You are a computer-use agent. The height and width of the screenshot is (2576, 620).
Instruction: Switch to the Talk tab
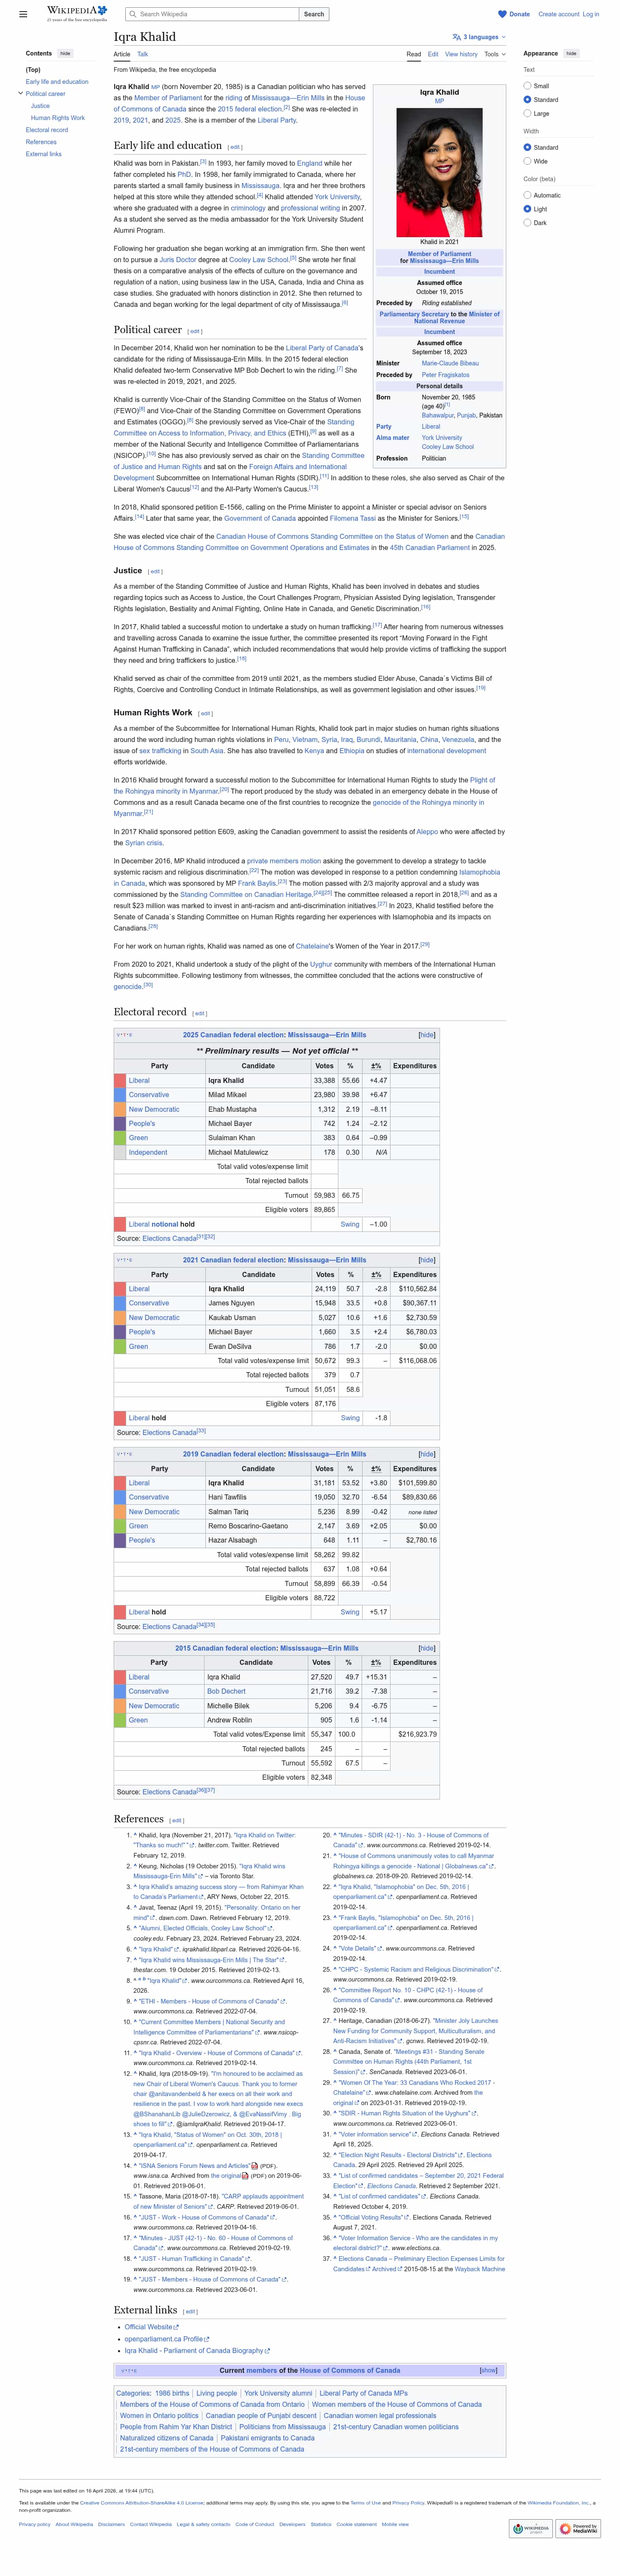142,54
